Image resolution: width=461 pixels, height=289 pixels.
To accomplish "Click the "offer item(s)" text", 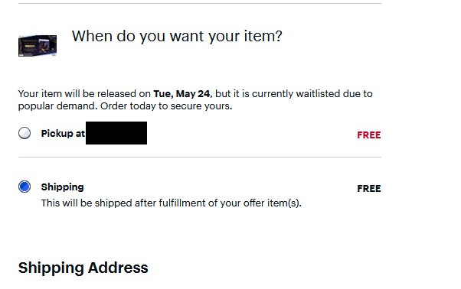I will pos(273,203).
